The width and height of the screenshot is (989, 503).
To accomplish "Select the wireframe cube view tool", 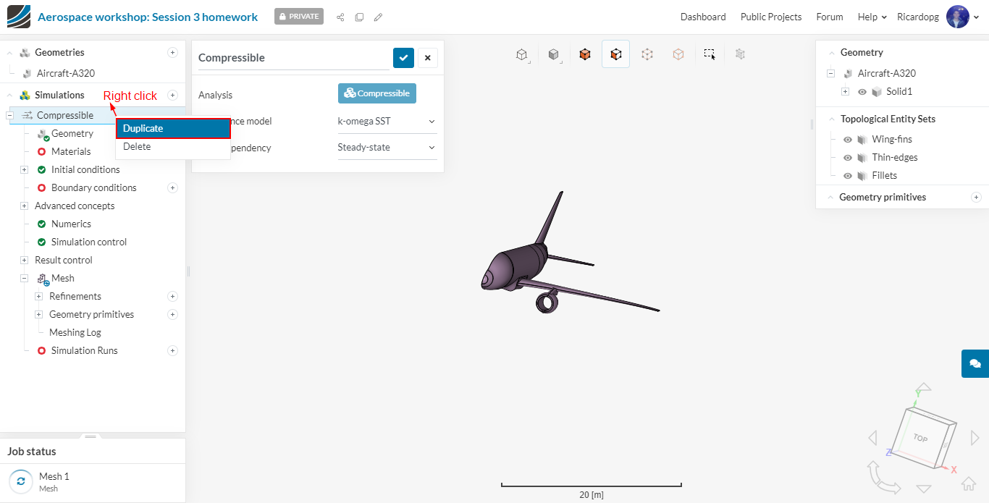I will click(521, 54).
